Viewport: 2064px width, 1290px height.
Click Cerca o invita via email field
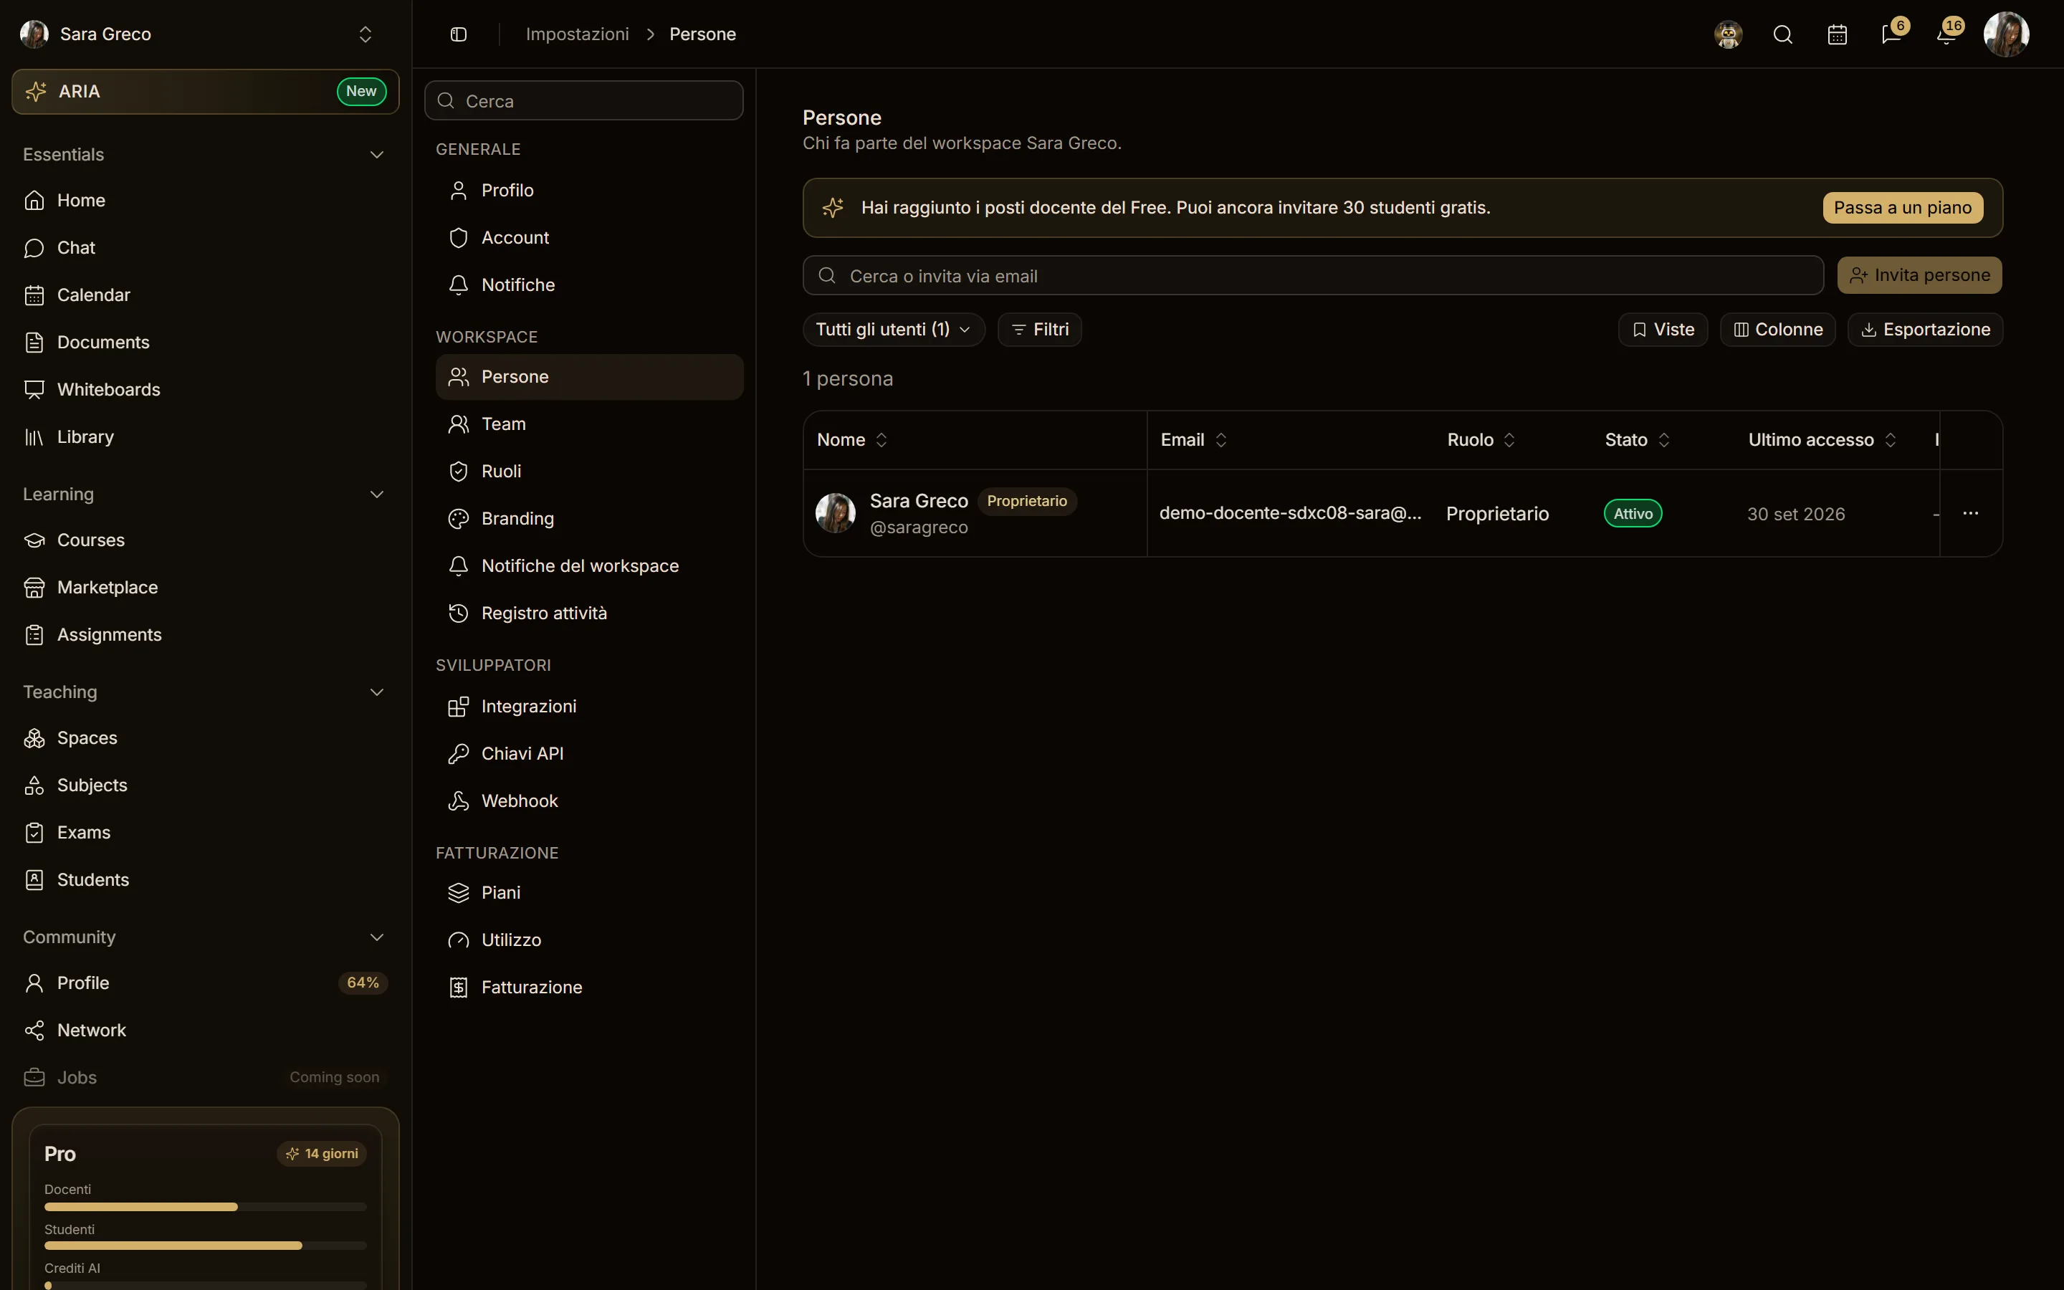[1313, 276]
